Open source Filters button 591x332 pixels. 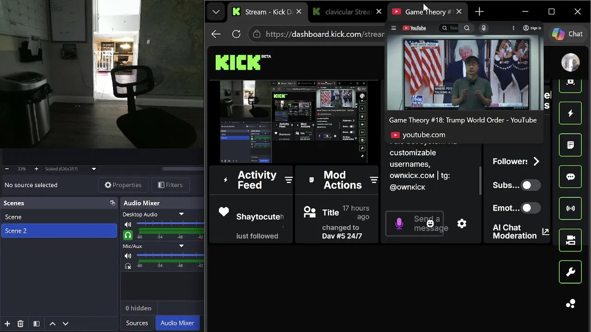pos(170,185)
